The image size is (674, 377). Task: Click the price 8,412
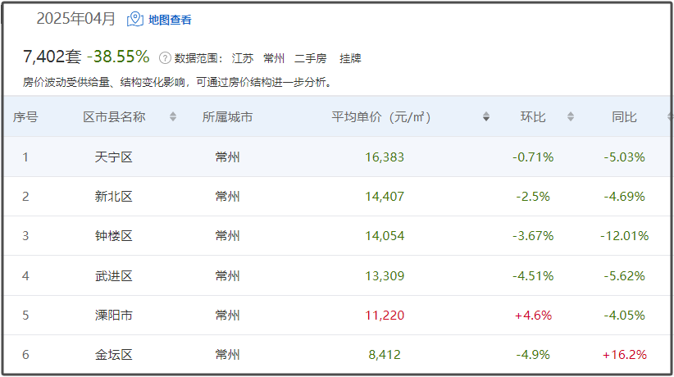coord(385,355)
